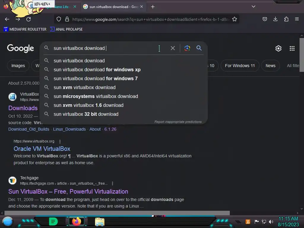Switch to News results
This screenshot has height=228, width=304.
(x=270, y=66)
